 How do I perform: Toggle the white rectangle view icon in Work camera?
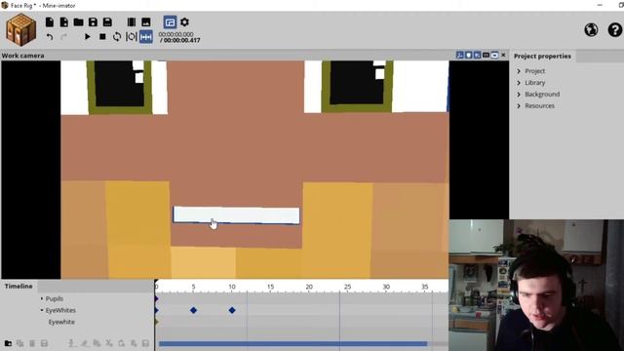click(494, 55)
